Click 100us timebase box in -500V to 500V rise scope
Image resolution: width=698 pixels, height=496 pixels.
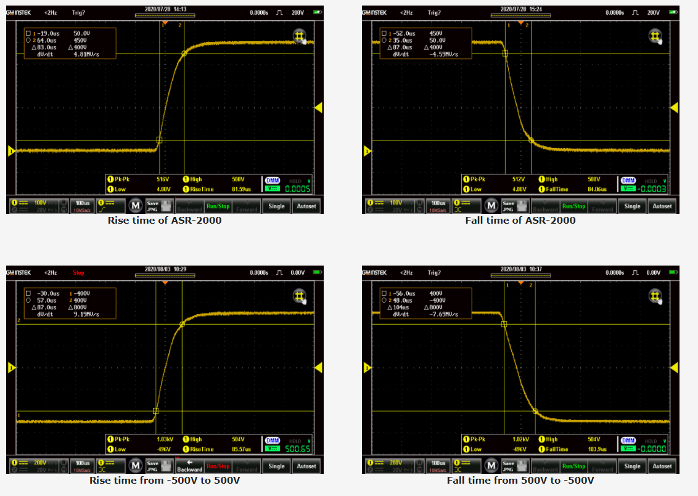click(83, 466)
